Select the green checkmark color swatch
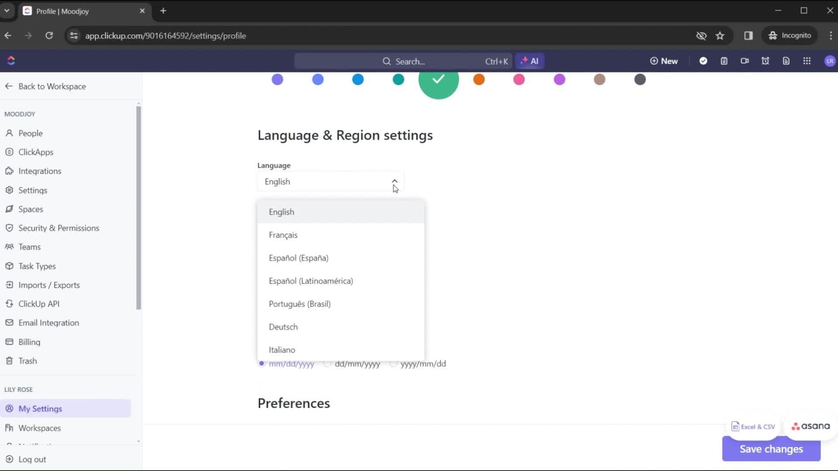Image resolution: width=838 pixels, height=471 pixels. click(439, 79)
